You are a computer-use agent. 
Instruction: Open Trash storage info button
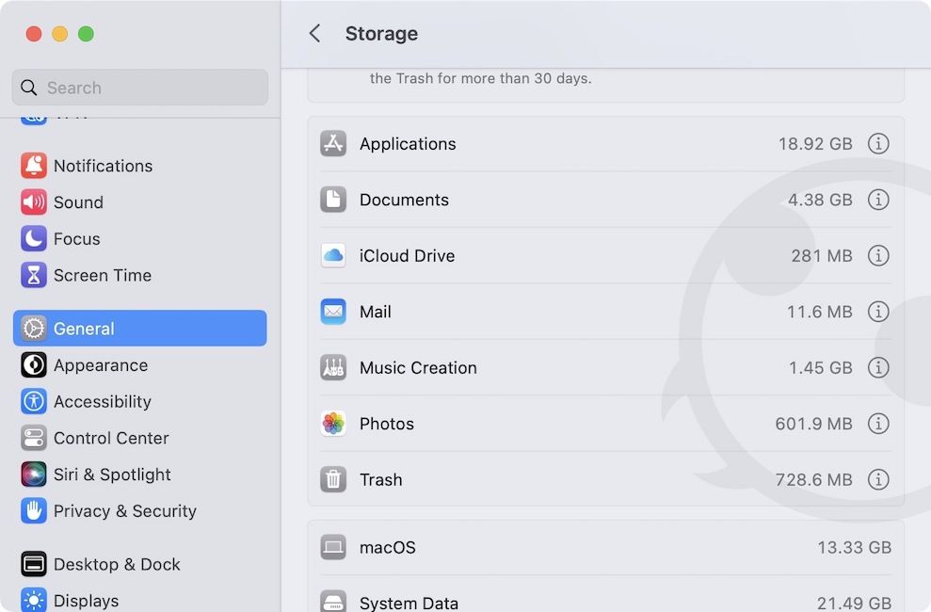click(x=878, y=479)
